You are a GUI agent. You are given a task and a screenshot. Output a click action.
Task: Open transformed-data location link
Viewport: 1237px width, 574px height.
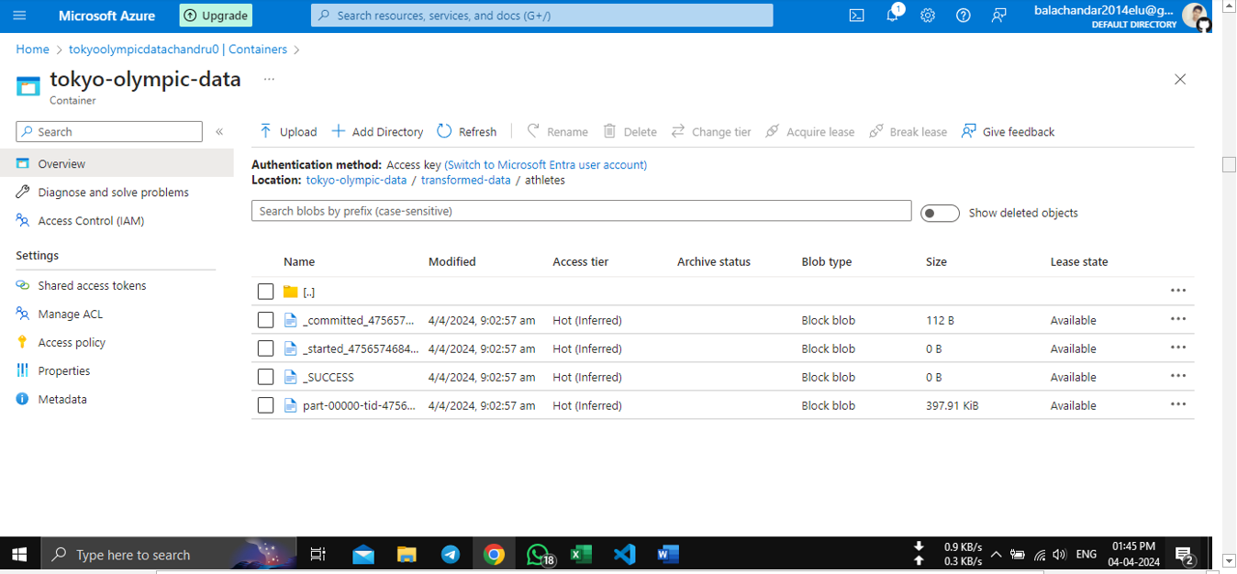tap(465, 181)
